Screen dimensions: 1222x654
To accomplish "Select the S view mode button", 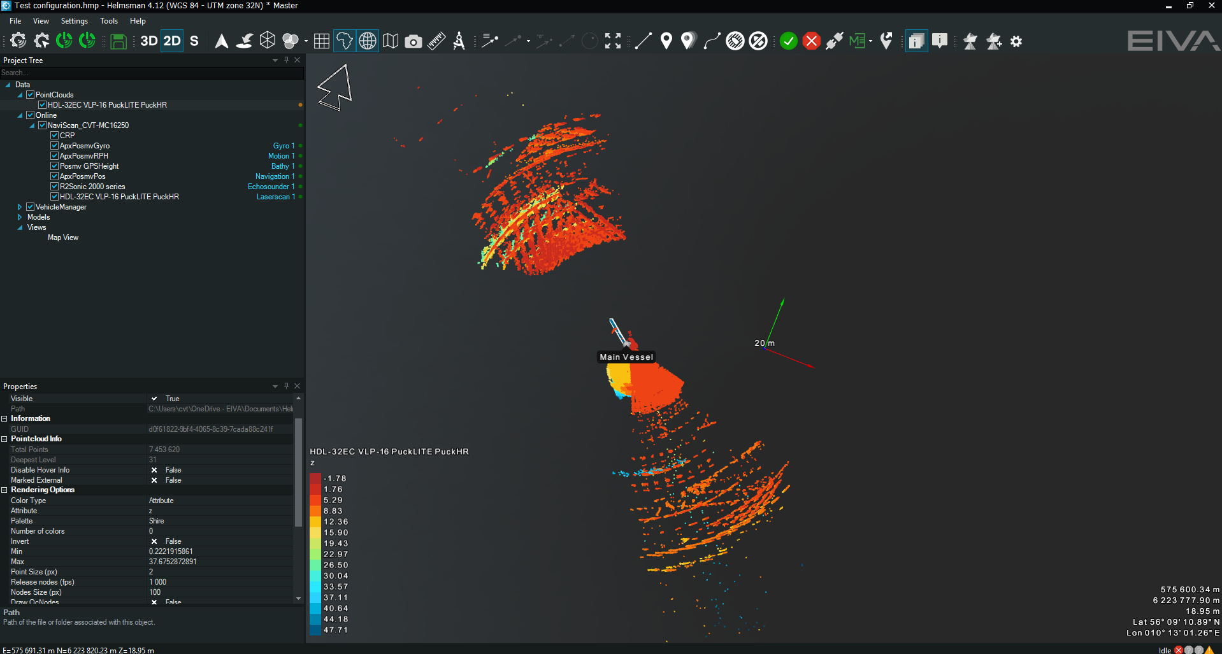I will [x=194, y=41].
